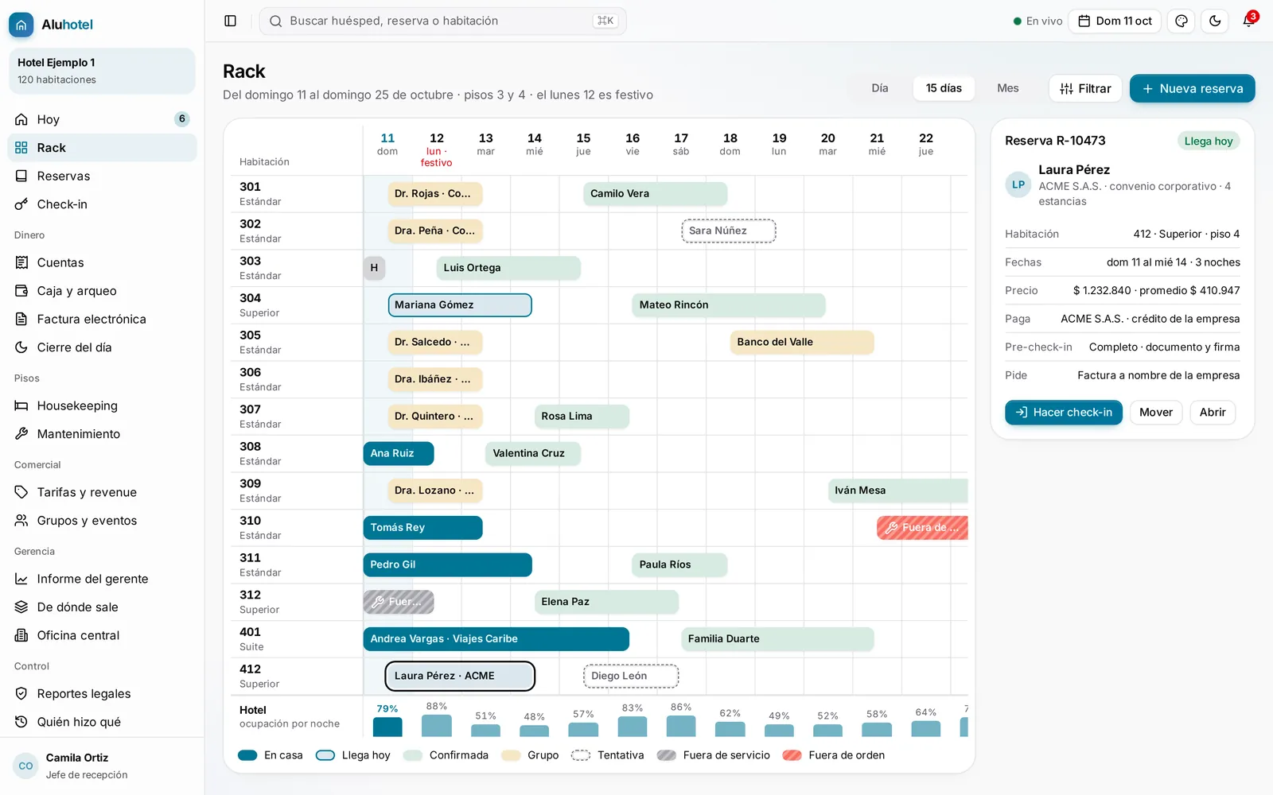1273x795 pixels.
Task: Select the Banco del Valle group block
Action: pos(802,343)
